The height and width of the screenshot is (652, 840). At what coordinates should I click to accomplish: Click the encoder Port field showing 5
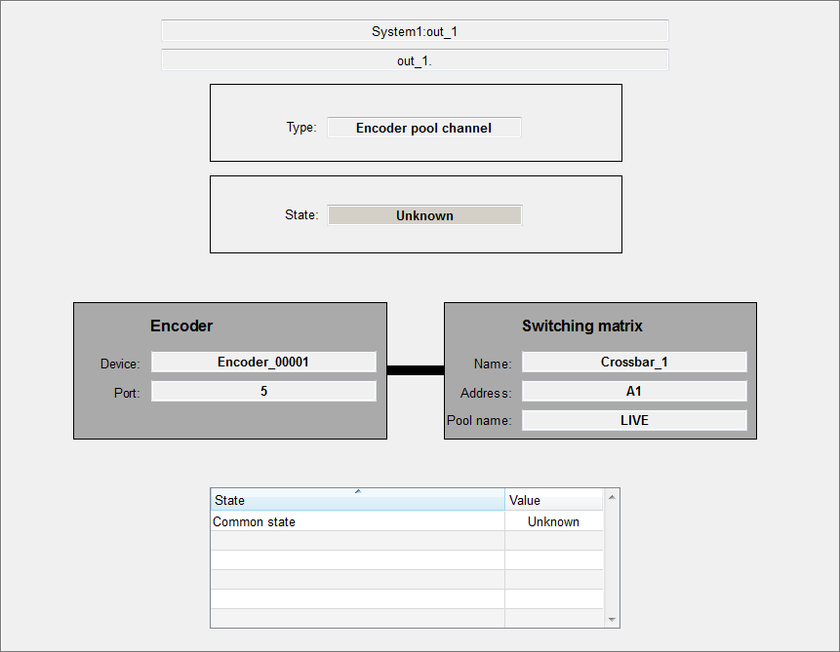263,391
